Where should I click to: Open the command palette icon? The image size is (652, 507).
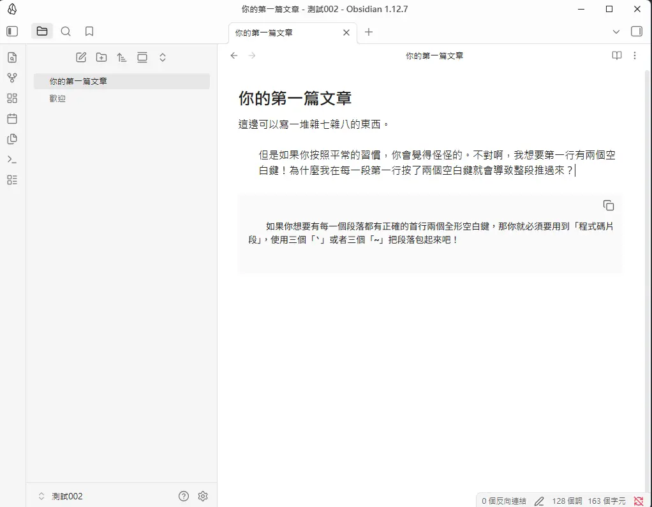pos(12,159)
